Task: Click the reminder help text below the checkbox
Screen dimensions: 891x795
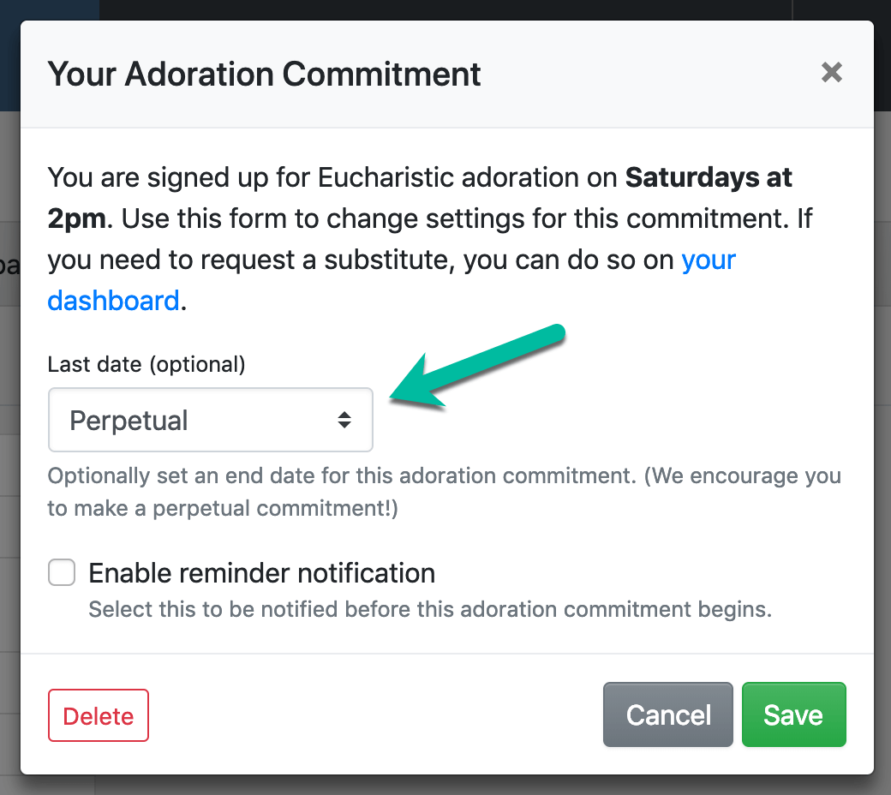Action: point(430,610)
